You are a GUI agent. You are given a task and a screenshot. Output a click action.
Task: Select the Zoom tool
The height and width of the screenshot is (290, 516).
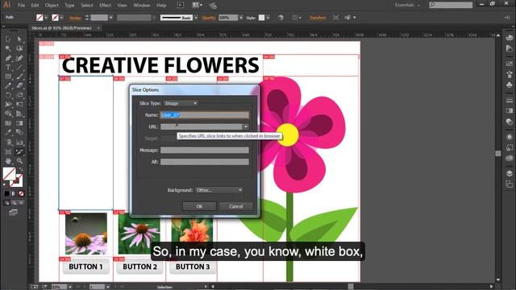[x=19, y=161]
